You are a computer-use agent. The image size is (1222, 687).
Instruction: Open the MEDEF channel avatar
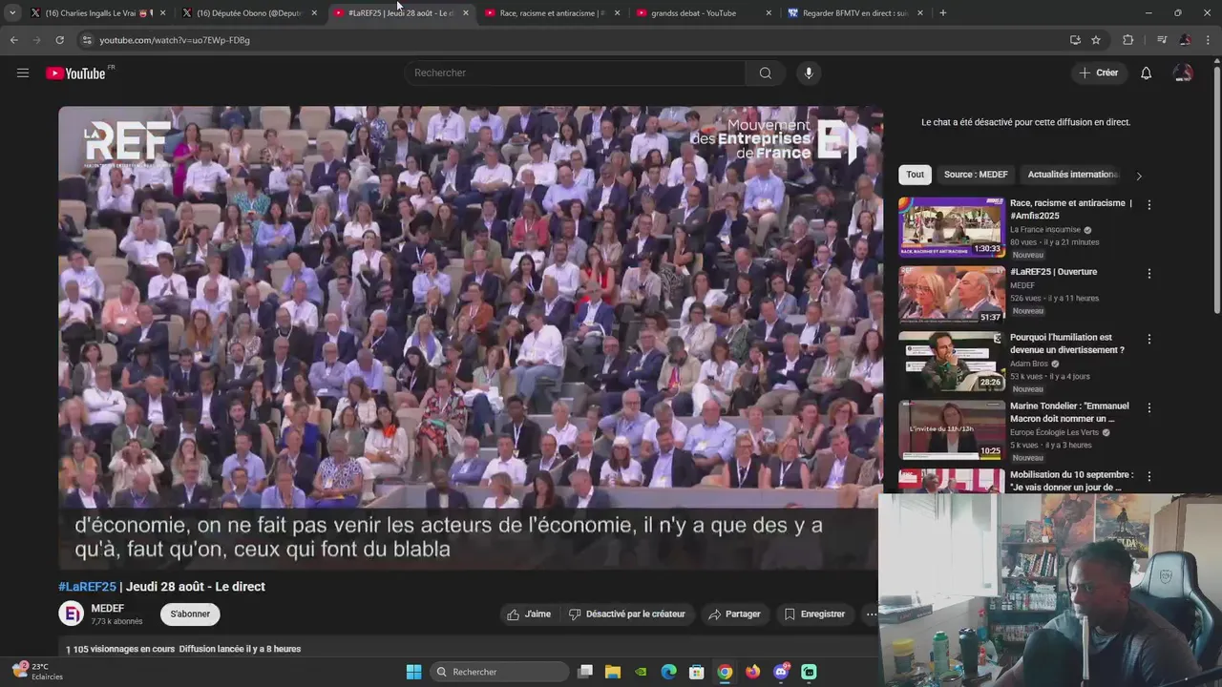72,614
